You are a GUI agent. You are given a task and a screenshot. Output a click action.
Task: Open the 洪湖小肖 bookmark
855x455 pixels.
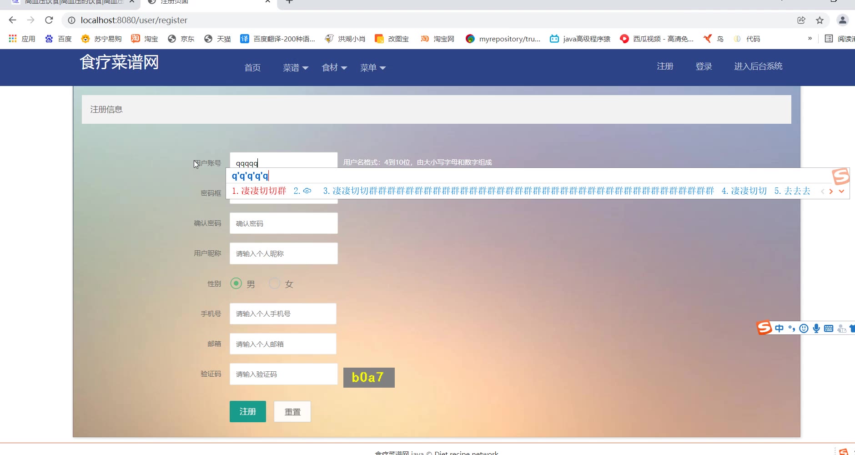[345, 39]
